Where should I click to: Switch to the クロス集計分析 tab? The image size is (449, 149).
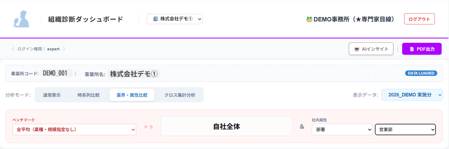click(x=180, y=95)
